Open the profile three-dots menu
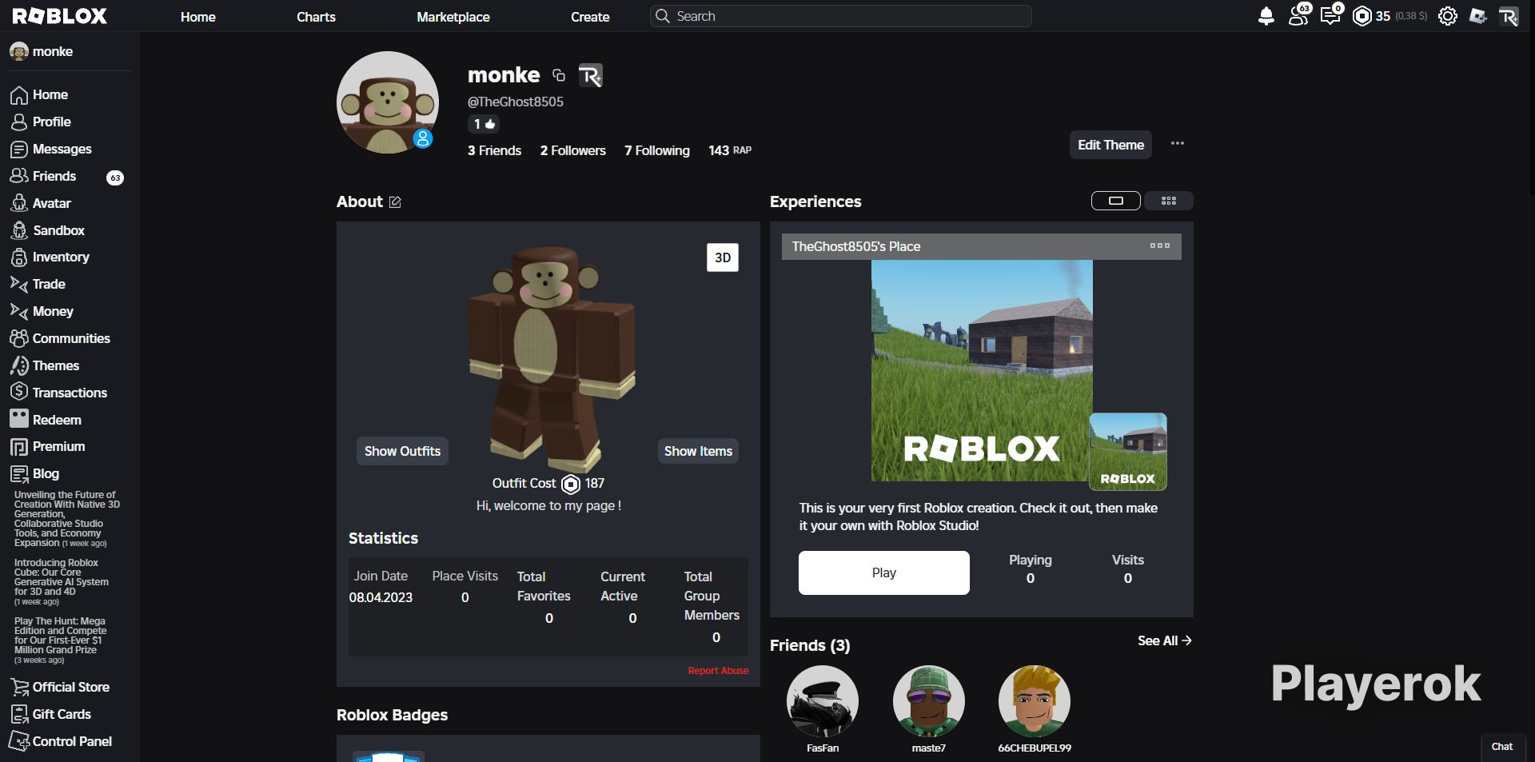The height and width of the screenshot is (762, 1535). pos(1178,144)
